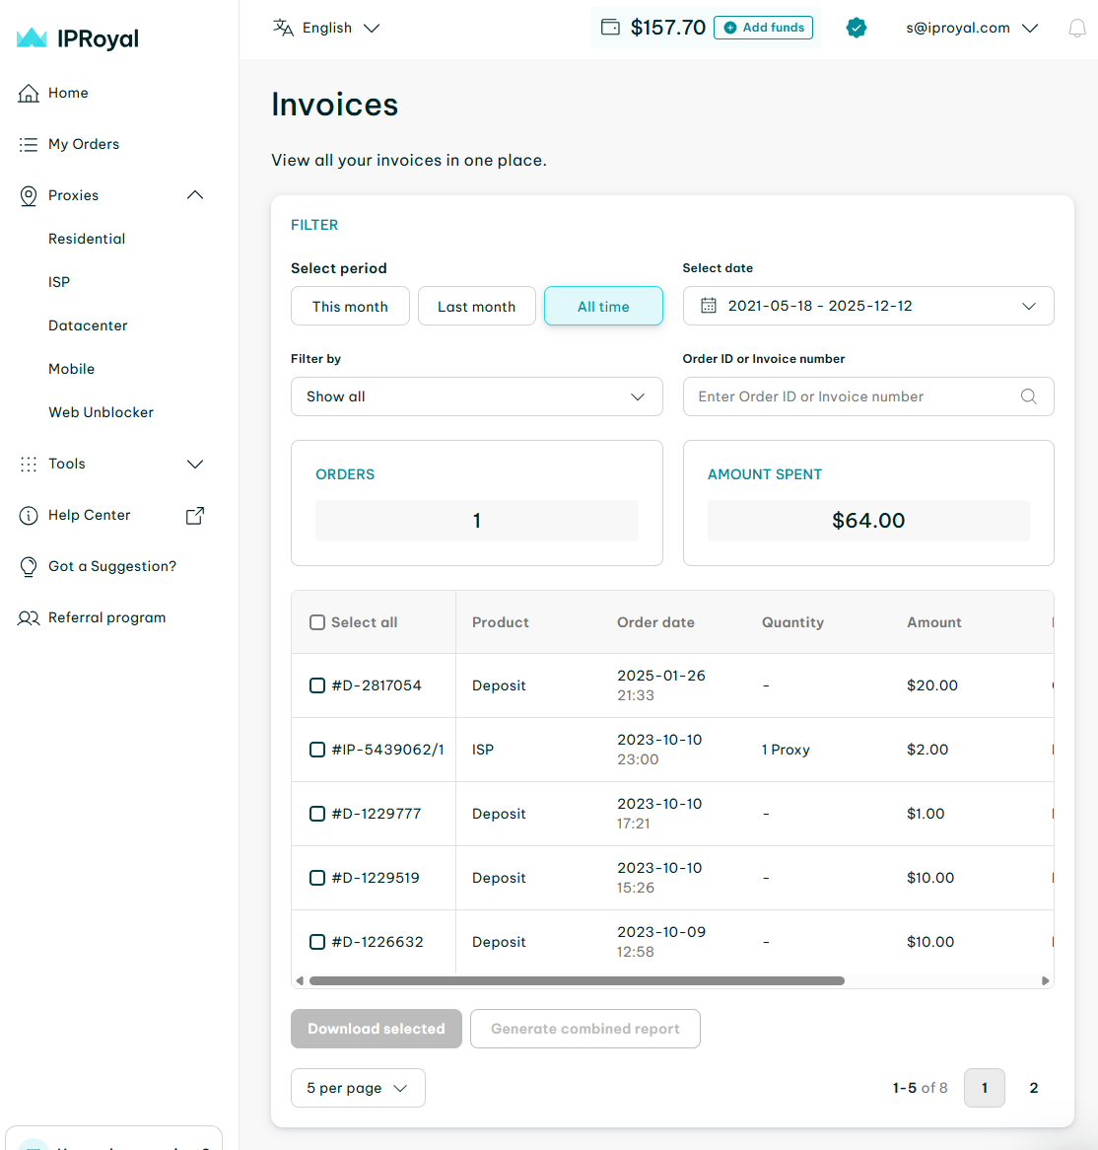Open the Filter by Show all dropdown

click(476, 396)
